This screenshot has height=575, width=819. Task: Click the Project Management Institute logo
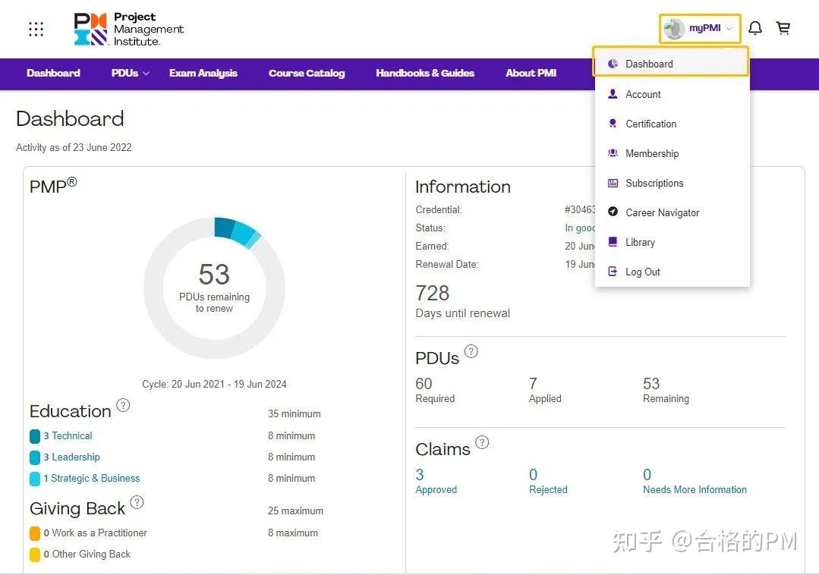[x=128, y=30]
